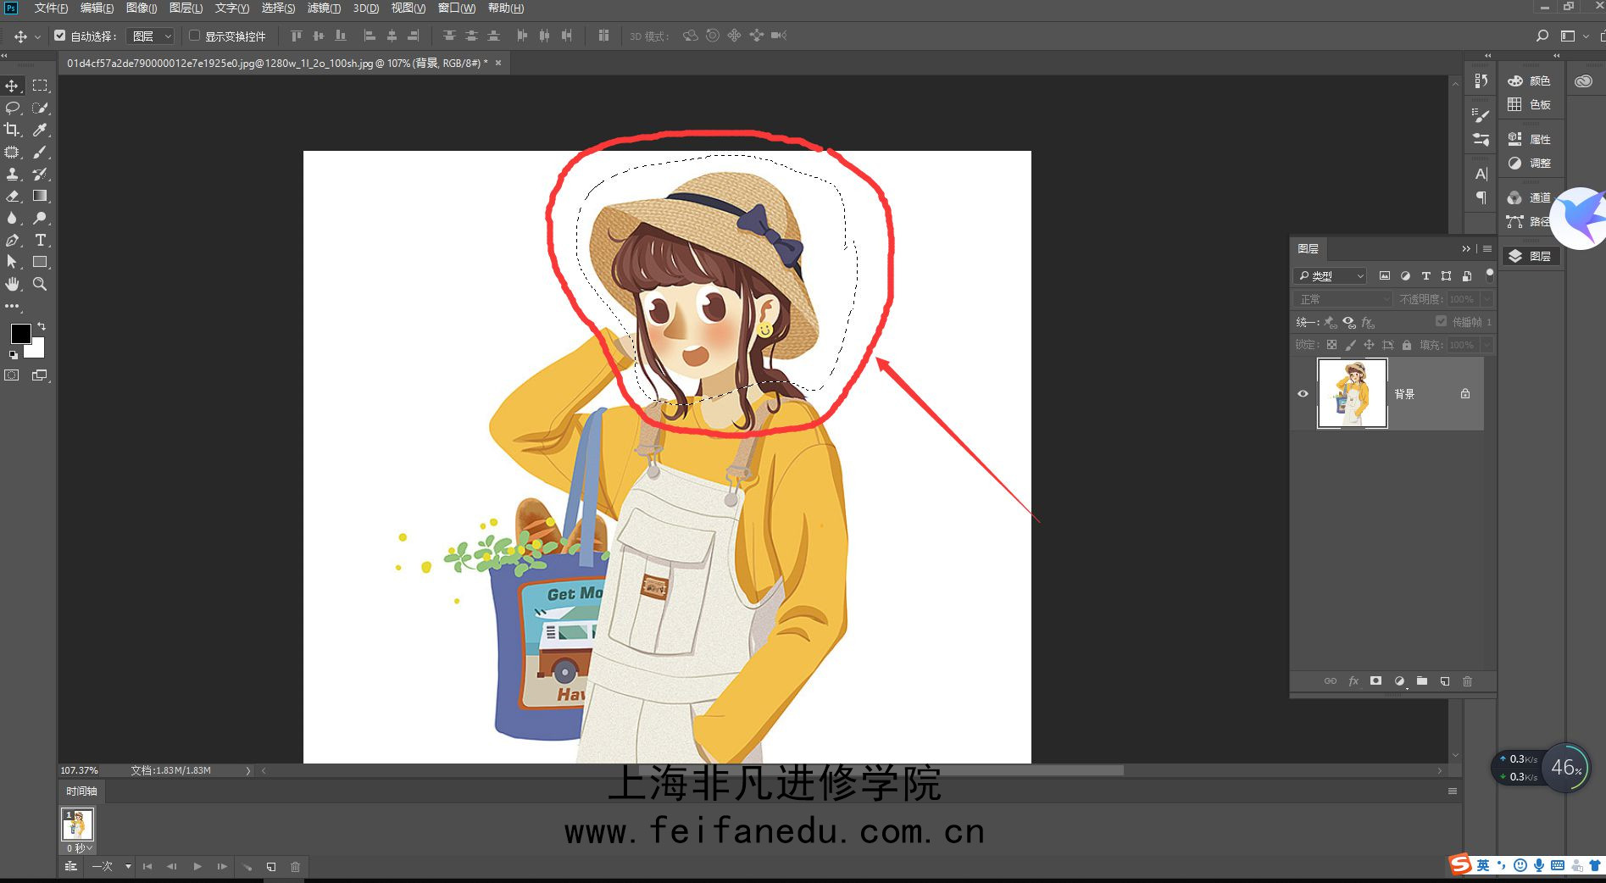Image resolution: width=1606 pixels, height=883 pixels.
Task: Select the Pen tool
Action: coord(13,240)
